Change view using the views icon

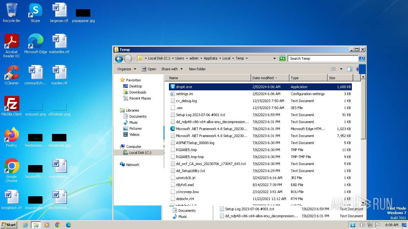[x=333, y=69]
